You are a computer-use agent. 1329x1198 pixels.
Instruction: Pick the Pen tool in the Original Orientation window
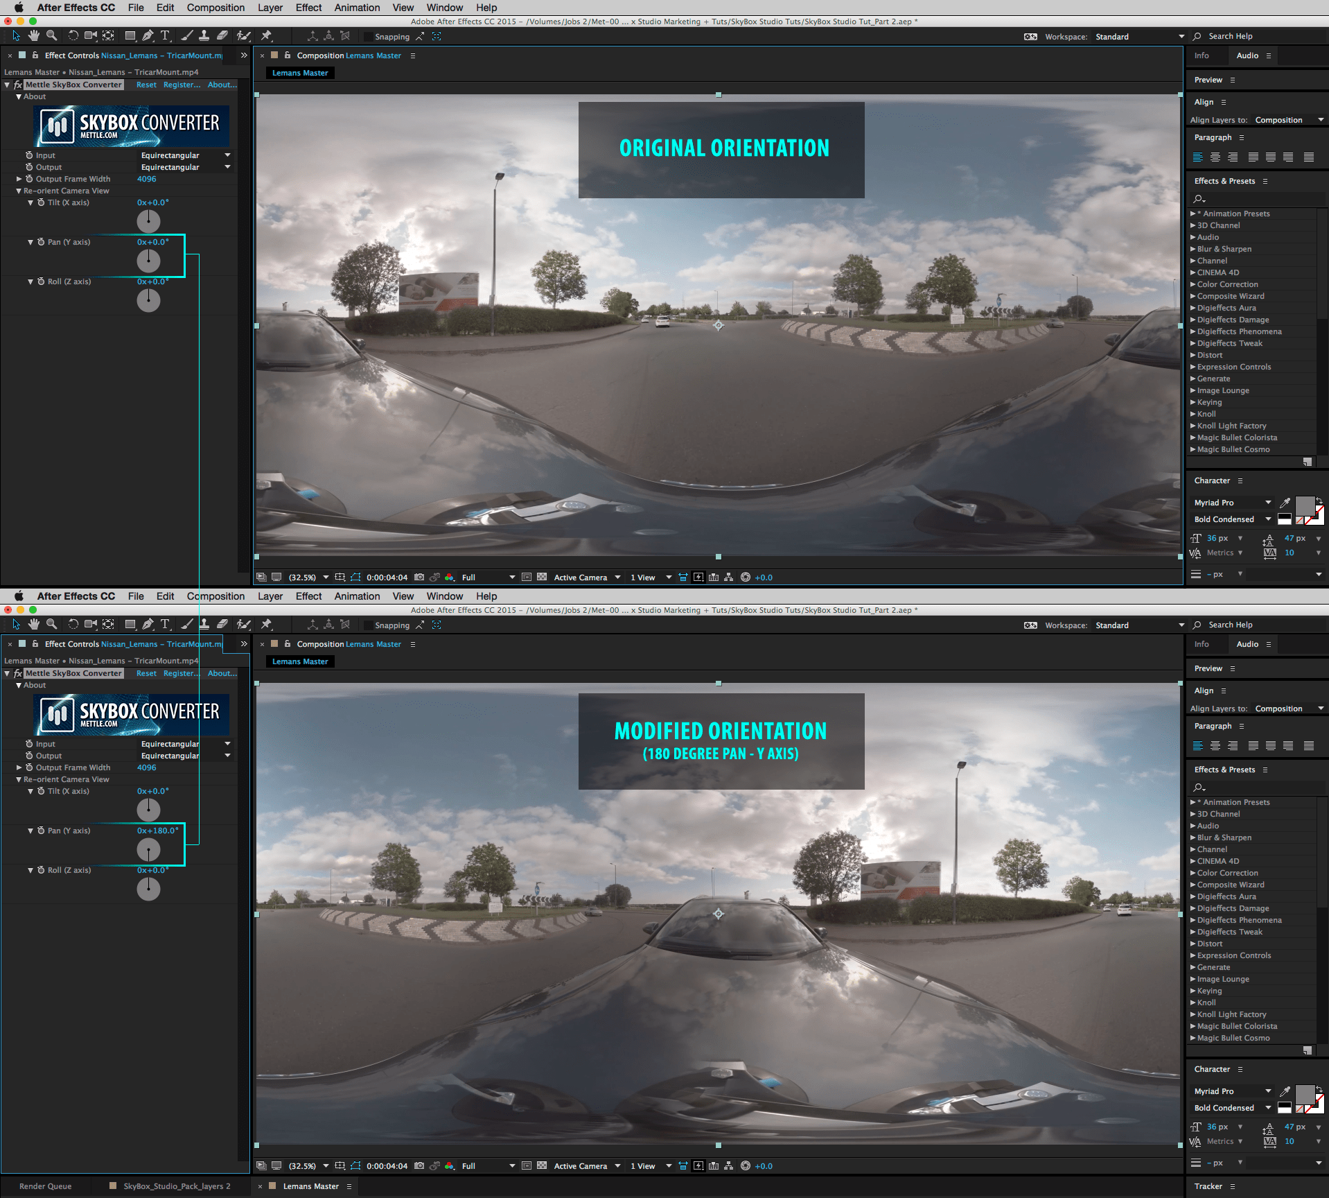[148, 36]
